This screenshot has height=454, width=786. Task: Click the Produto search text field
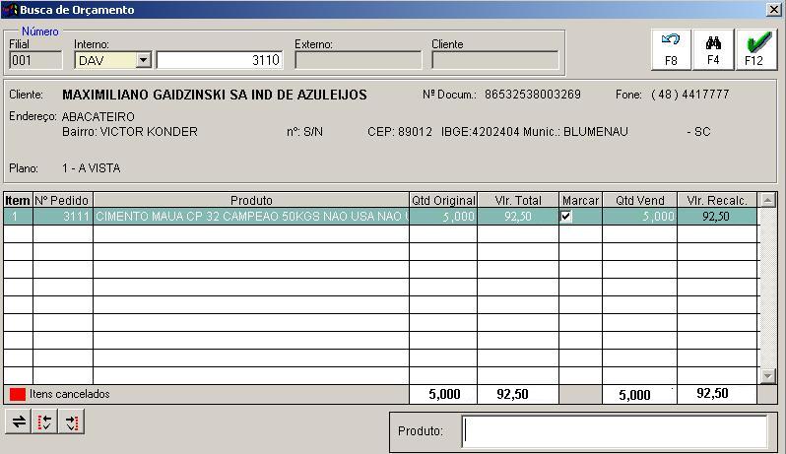615,431
